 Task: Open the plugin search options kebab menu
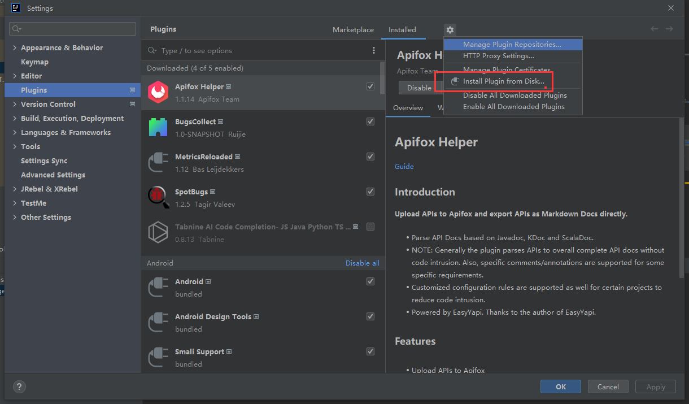374,50
